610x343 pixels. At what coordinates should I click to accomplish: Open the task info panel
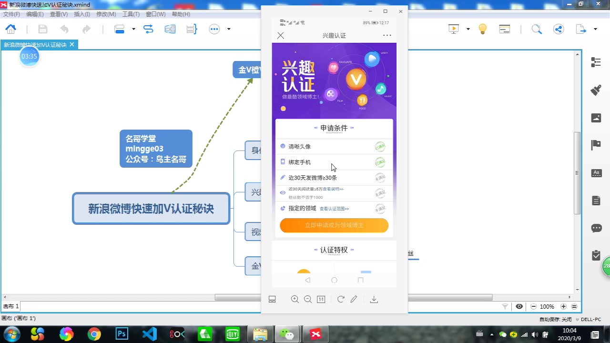pyautogui.click(x=596, y=256)
